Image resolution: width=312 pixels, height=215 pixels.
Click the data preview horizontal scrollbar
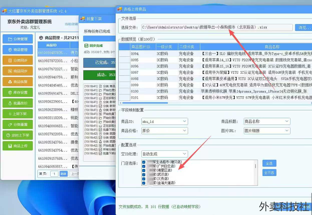click(x=145, y=103)
